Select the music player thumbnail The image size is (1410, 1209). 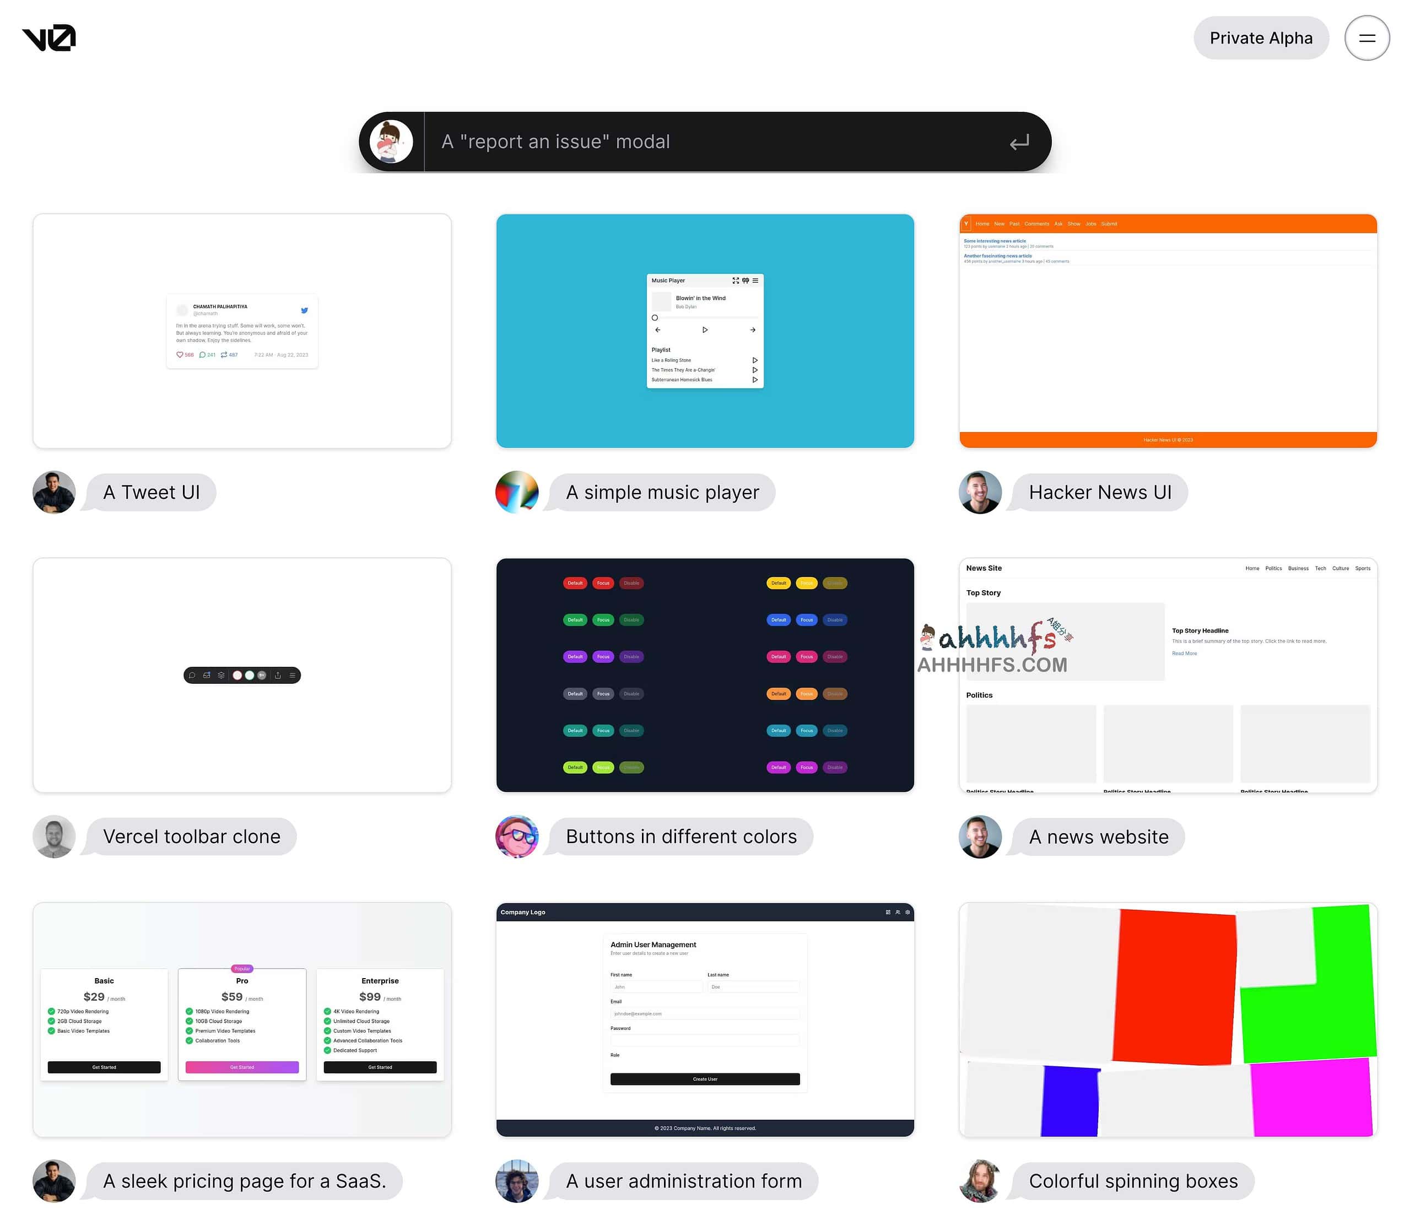click(x=705, y=331)
